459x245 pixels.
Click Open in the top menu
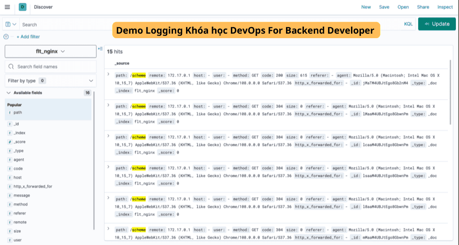[403, 7]
